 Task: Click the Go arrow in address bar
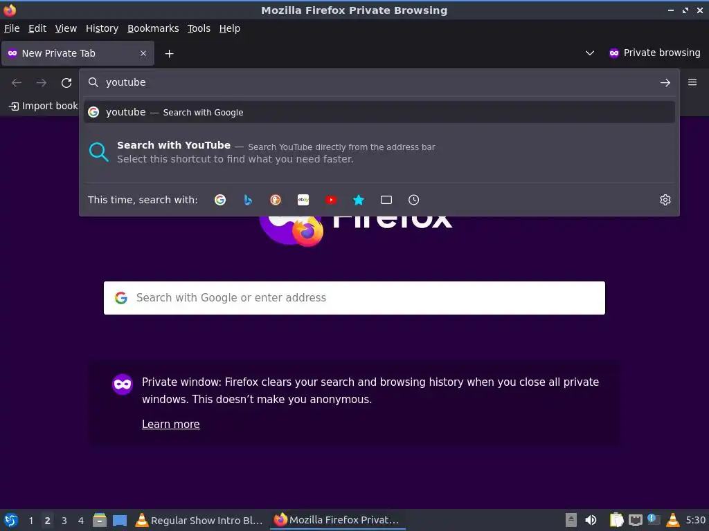[665, 83]
